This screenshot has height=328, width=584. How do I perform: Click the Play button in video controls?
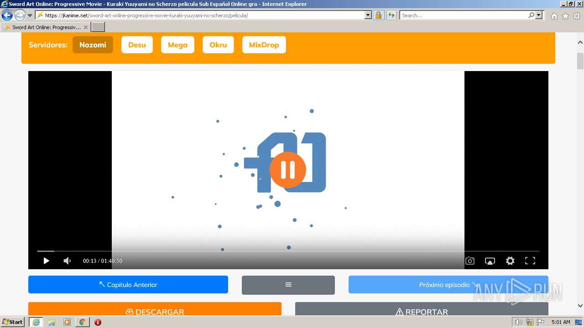coord(46,261)
